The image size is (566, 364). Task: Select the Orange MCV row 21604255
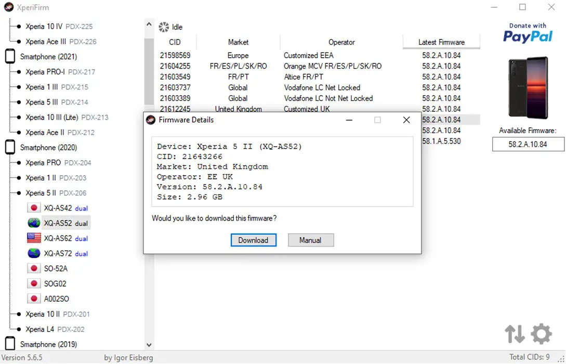click(x=318, y=66)
